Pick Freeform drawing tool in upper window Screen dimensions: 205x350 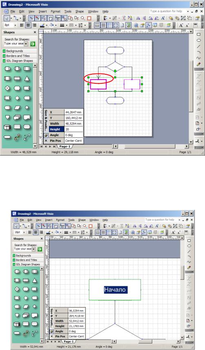[x=198, y=58]
